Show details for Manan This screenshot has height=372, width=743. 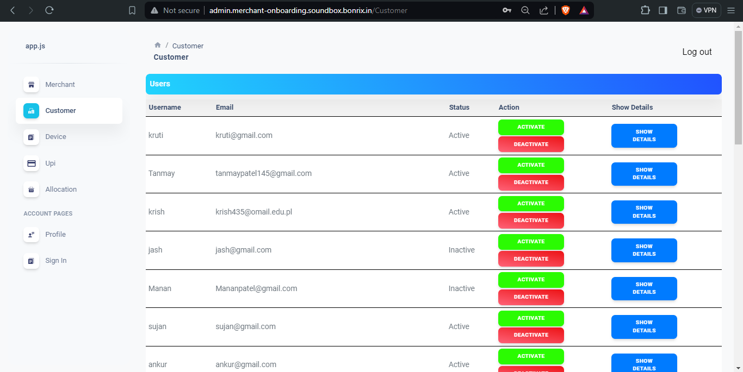point(644,288)
